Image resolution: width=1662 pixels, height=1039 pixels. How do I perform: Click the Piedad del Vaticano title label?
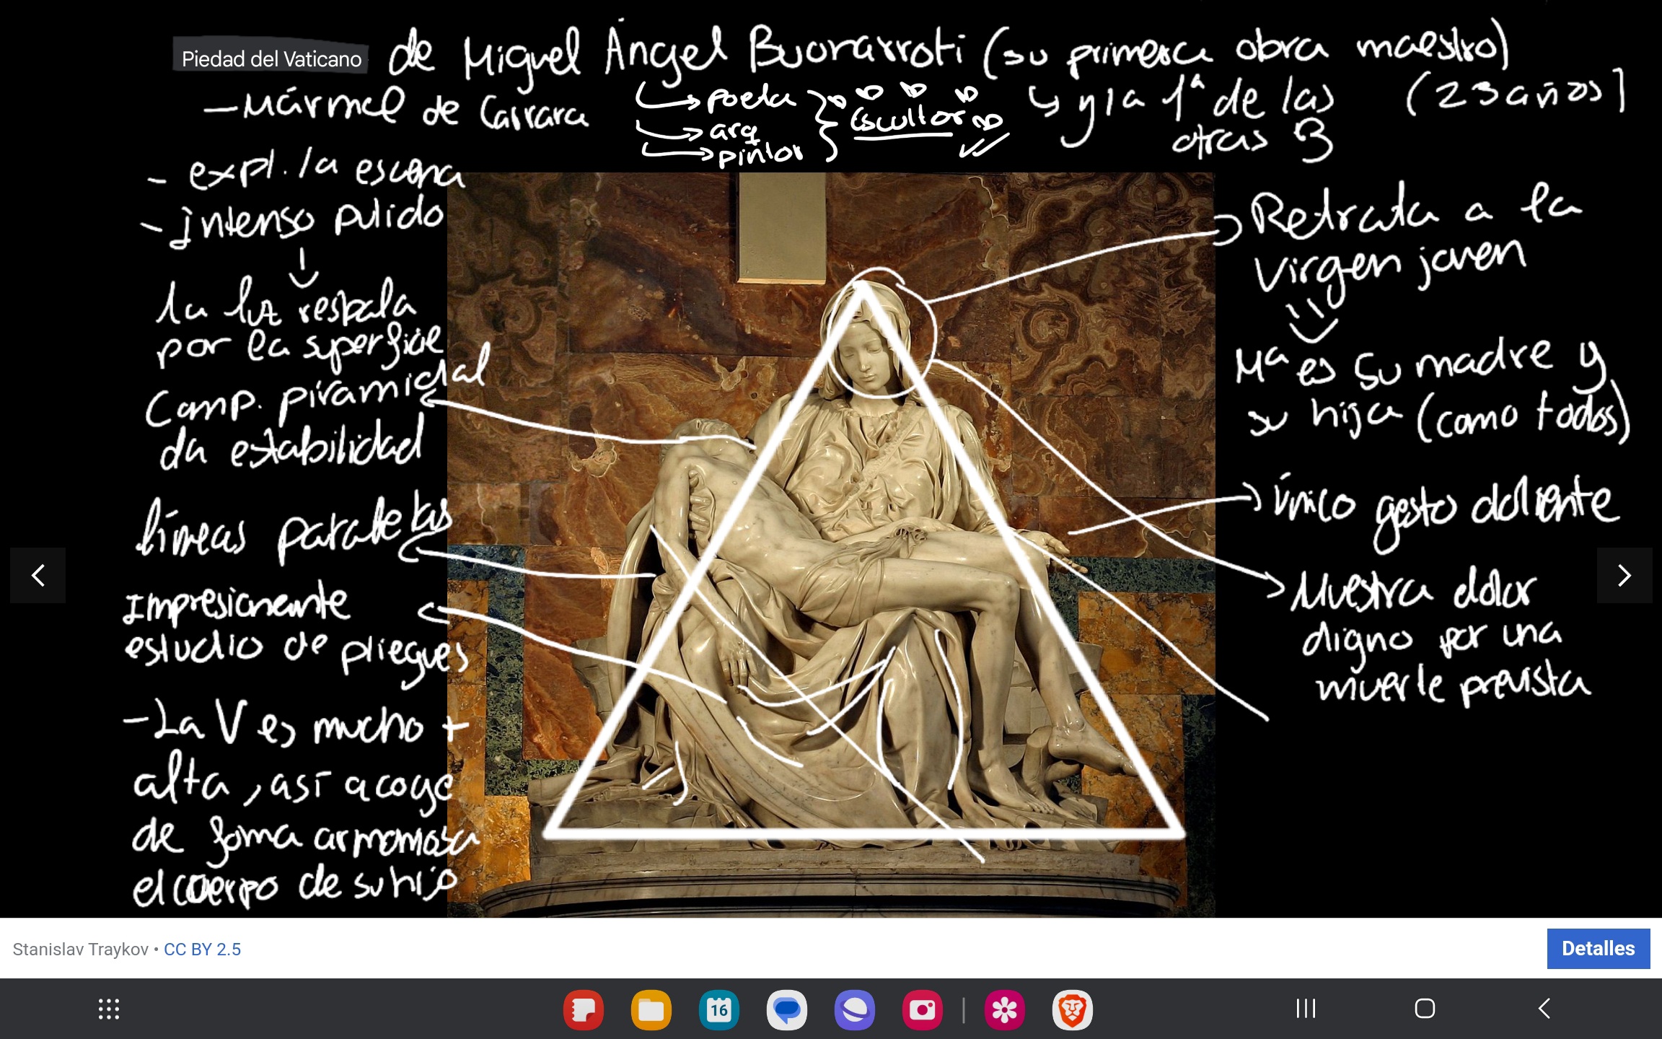(271, 59)
